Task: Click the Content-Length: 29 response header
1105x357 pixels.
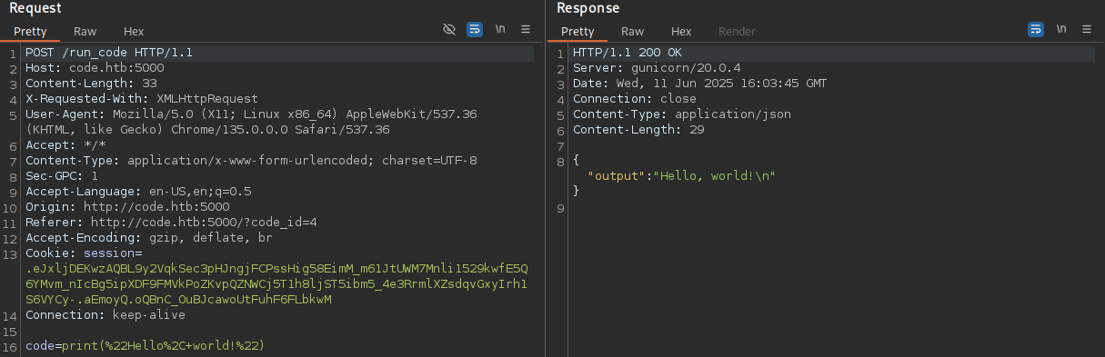Action: pos(638,130)
